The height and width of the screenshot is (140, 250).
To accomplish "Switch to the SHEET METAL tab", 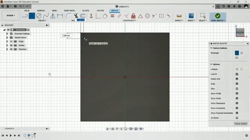I will (70, 10).
